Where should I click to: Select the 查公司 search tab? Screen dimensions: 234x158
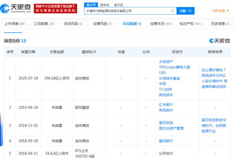pyautogui.click(x=91, y=5)
